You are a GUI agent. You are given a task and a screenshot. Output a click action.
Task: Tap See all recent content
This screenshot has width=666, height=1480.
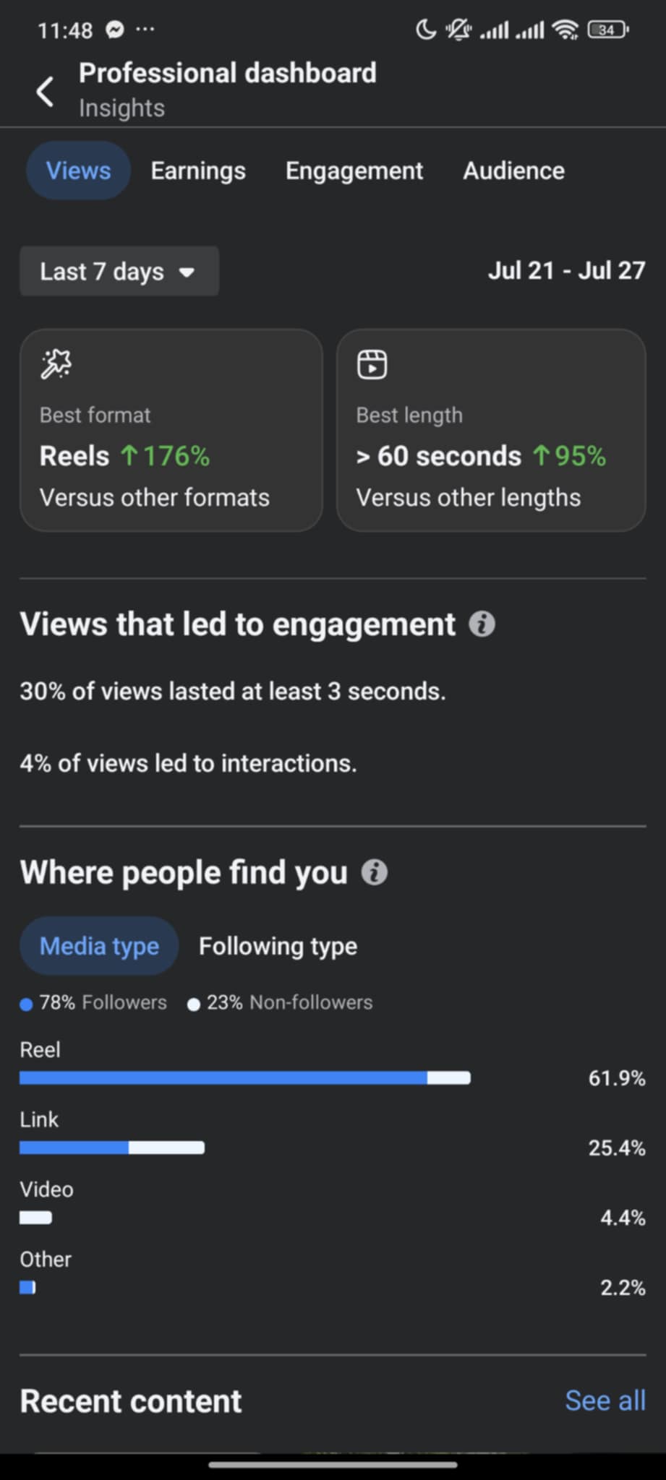pos(605,1401)
